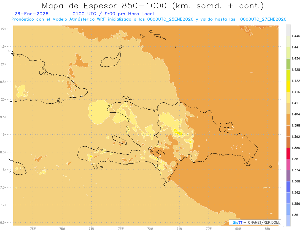
Task: Click the colorbar value 1.38
Action: point(295,159)
